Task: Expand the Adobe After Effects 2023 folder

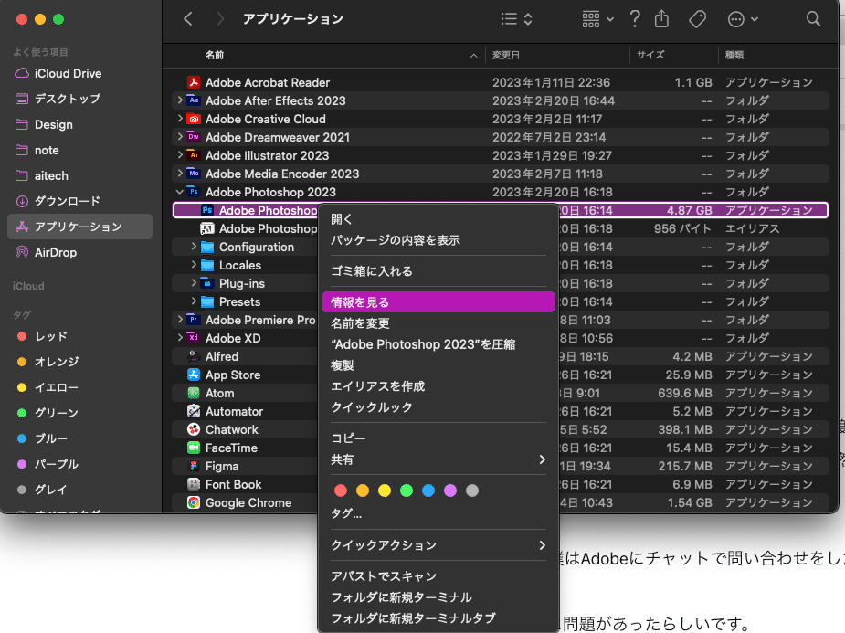Action: (x=179, y=100)
